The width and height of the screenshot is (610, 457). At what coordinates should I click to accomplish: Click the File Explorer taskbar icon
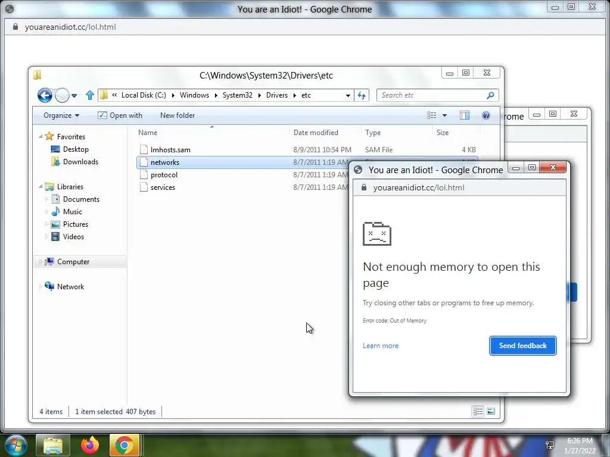coord(53,445)
